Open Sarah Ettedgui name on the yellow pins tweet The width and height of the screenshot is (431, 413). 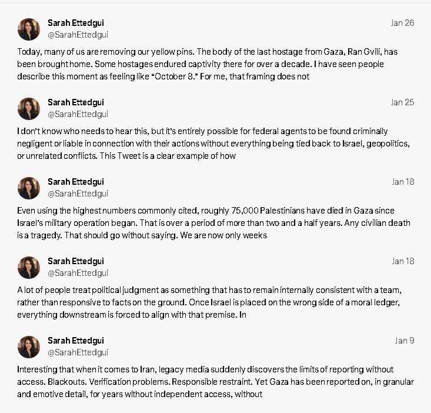tap(76, 23)
